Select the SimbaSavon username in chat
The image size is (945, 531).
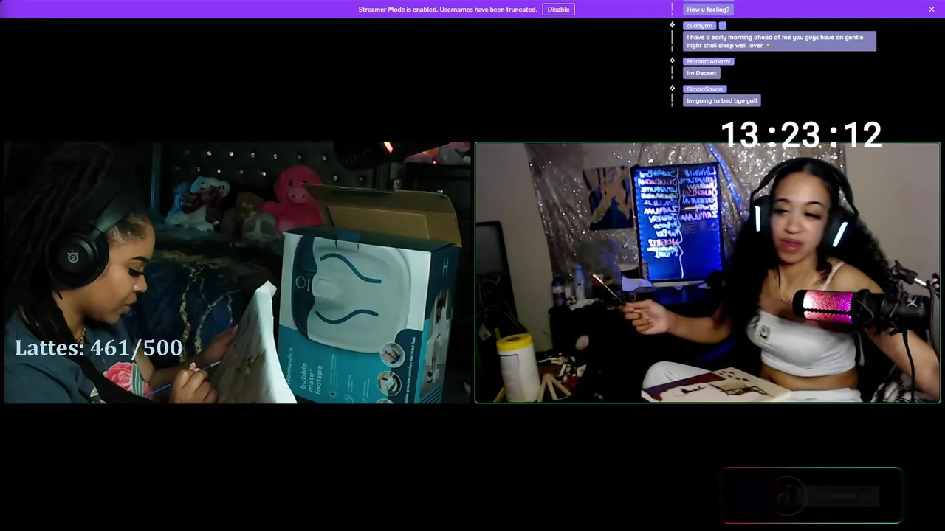pyautogui.click(x=704, y=89)
